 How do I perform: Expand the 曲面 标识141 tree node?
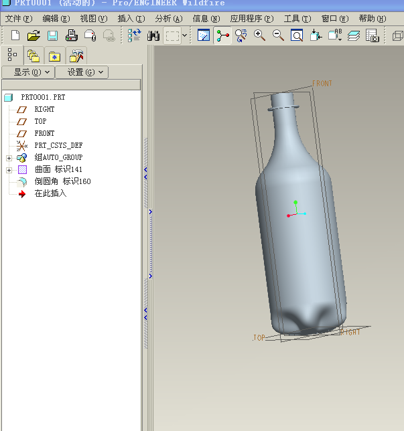[x=9, y=170]
